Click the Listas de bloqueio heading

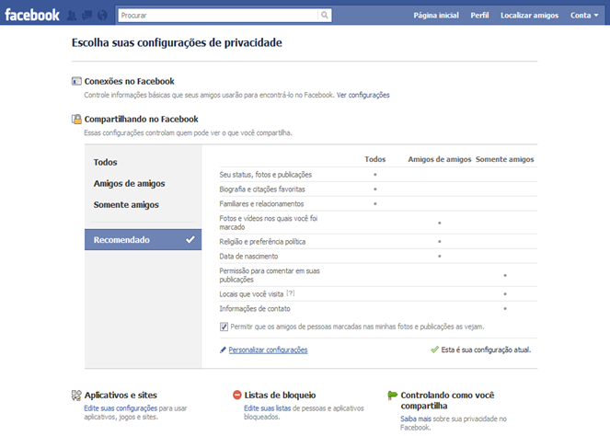280,396
